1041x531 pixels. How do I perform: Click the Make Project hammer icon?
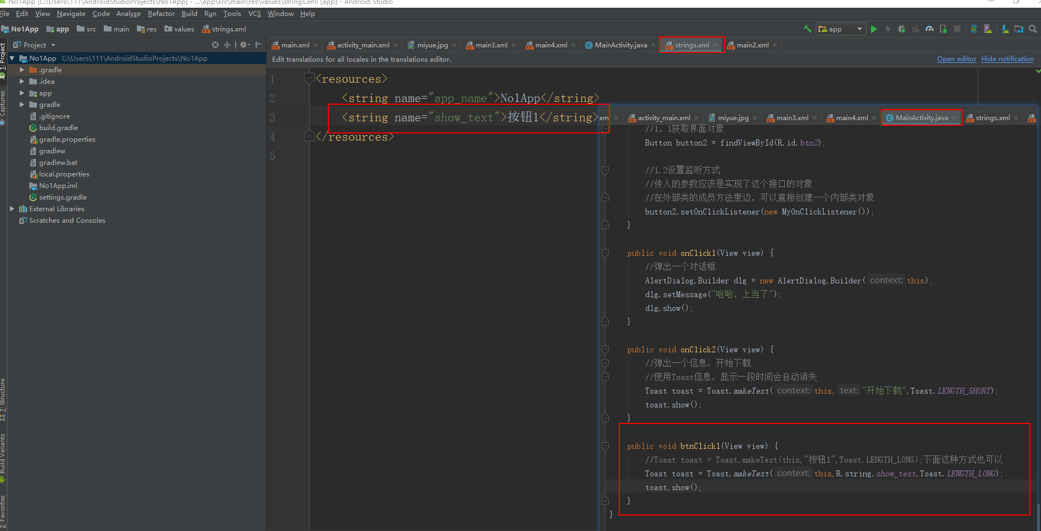click(x=808, y=29)
